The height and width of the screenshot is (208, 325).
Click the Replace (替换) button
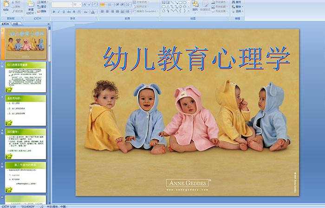click(238, 6)
